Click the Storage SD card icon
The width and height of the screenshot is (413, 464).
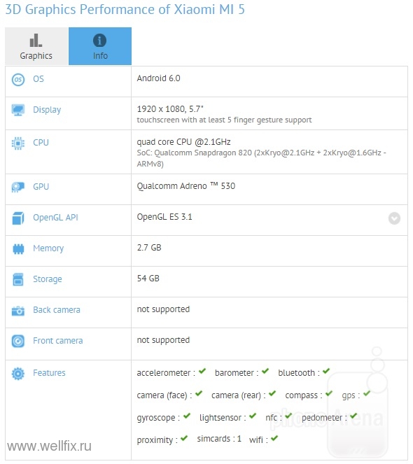(18, 279)
